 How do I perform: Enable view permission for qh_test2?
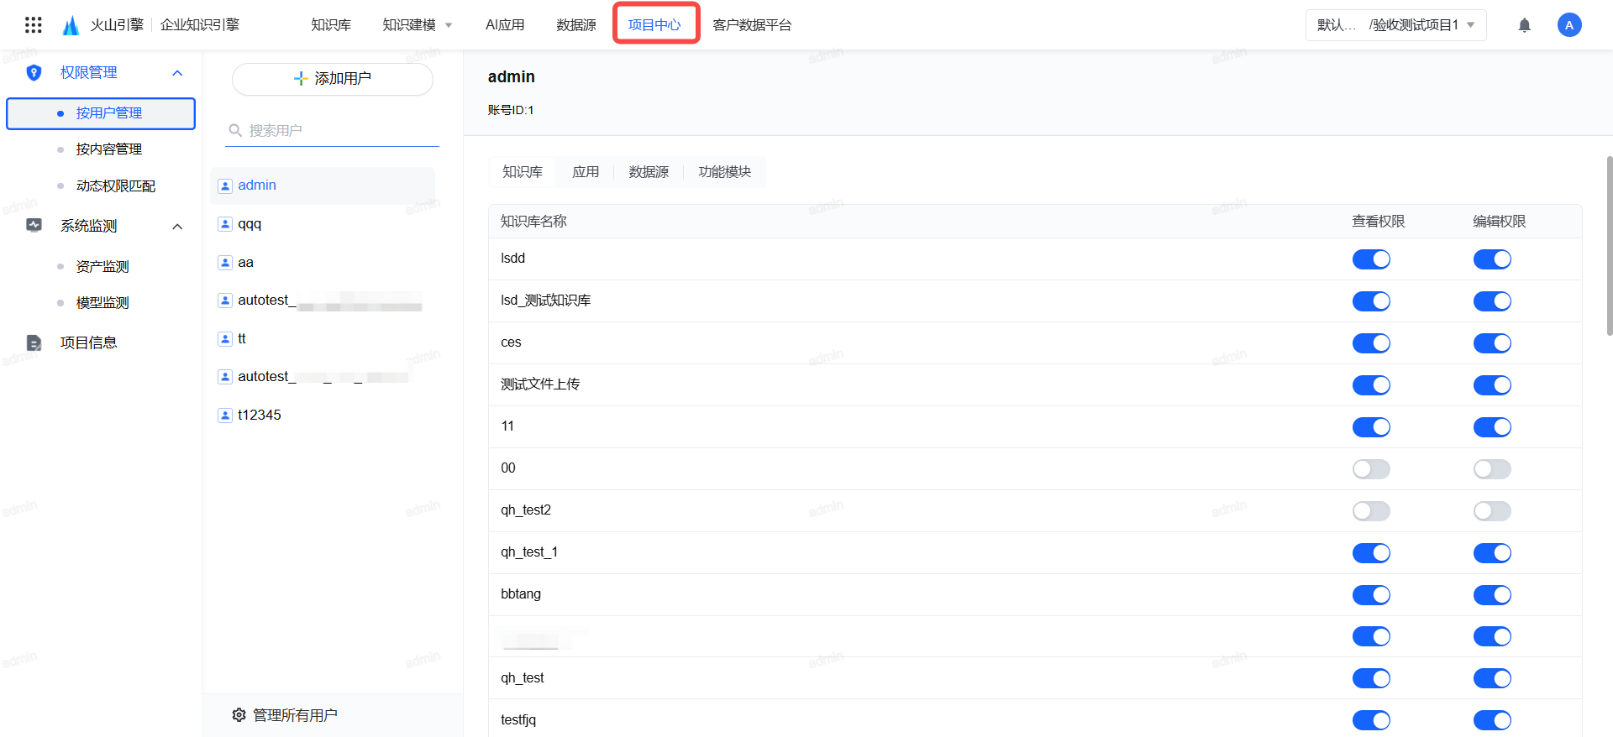(1371, 511)
